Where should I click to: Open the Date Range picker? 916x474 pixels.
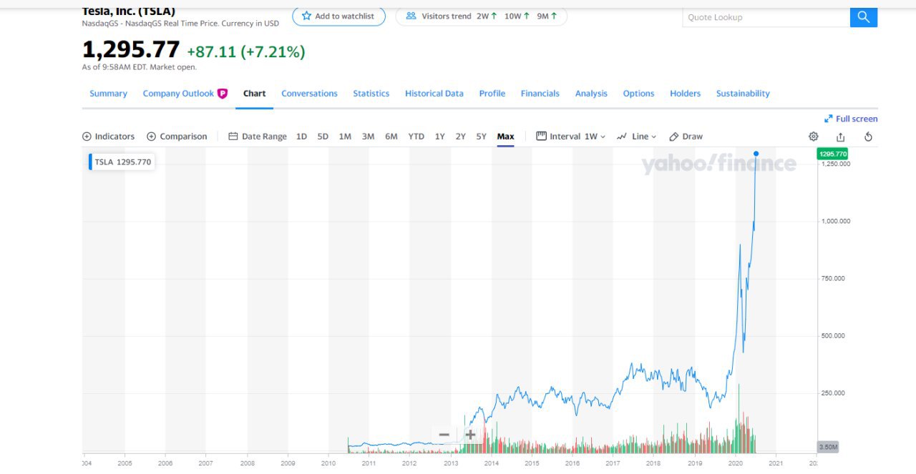coord(258,137)
